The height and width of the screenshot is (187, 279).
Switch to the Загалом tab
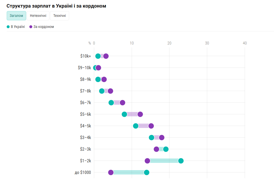tap(16, 16)
